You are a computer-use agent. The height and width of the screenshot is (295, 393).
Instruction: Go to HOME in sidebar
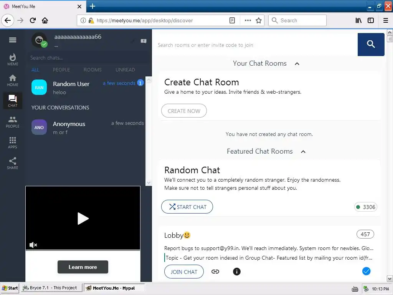pos(13,80)
